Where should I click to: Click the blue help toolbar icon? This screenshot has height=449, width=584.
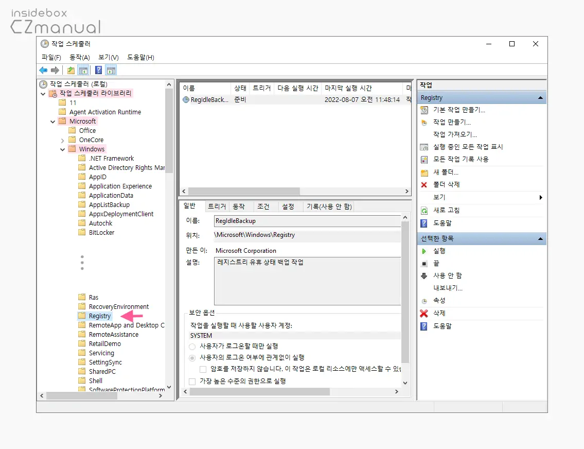tap(98, 70)
